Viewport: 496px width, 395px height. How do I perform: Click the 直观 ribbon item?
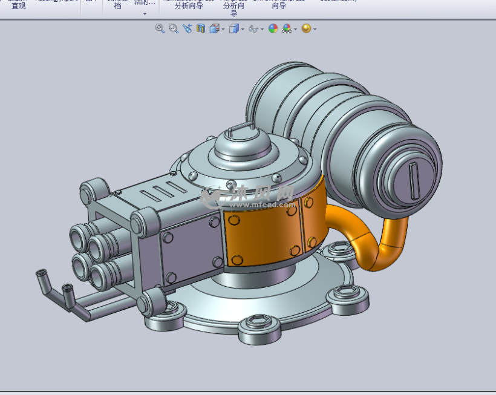click(x=18, y=7)
